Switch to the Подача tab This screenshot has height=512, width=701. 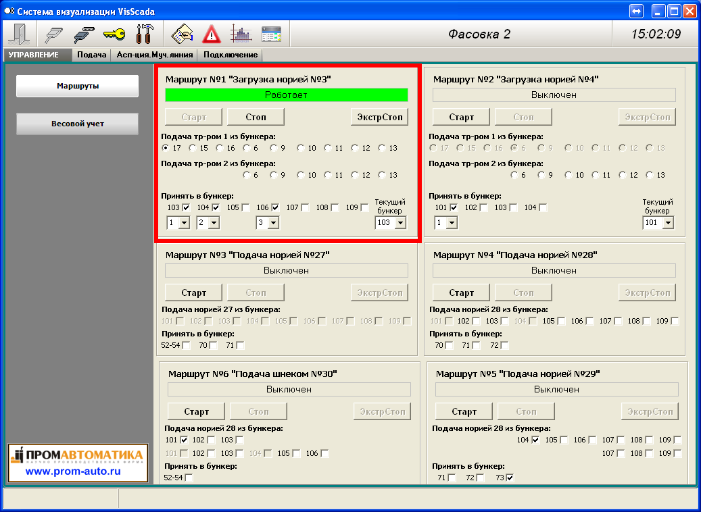click(x=91, y=55)
